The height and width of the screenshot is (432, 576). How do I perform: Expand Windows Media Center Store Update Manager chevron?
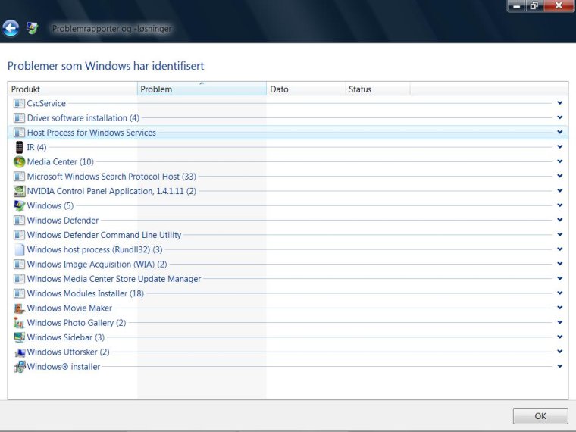pyautogui.click(x=560, y=278)
